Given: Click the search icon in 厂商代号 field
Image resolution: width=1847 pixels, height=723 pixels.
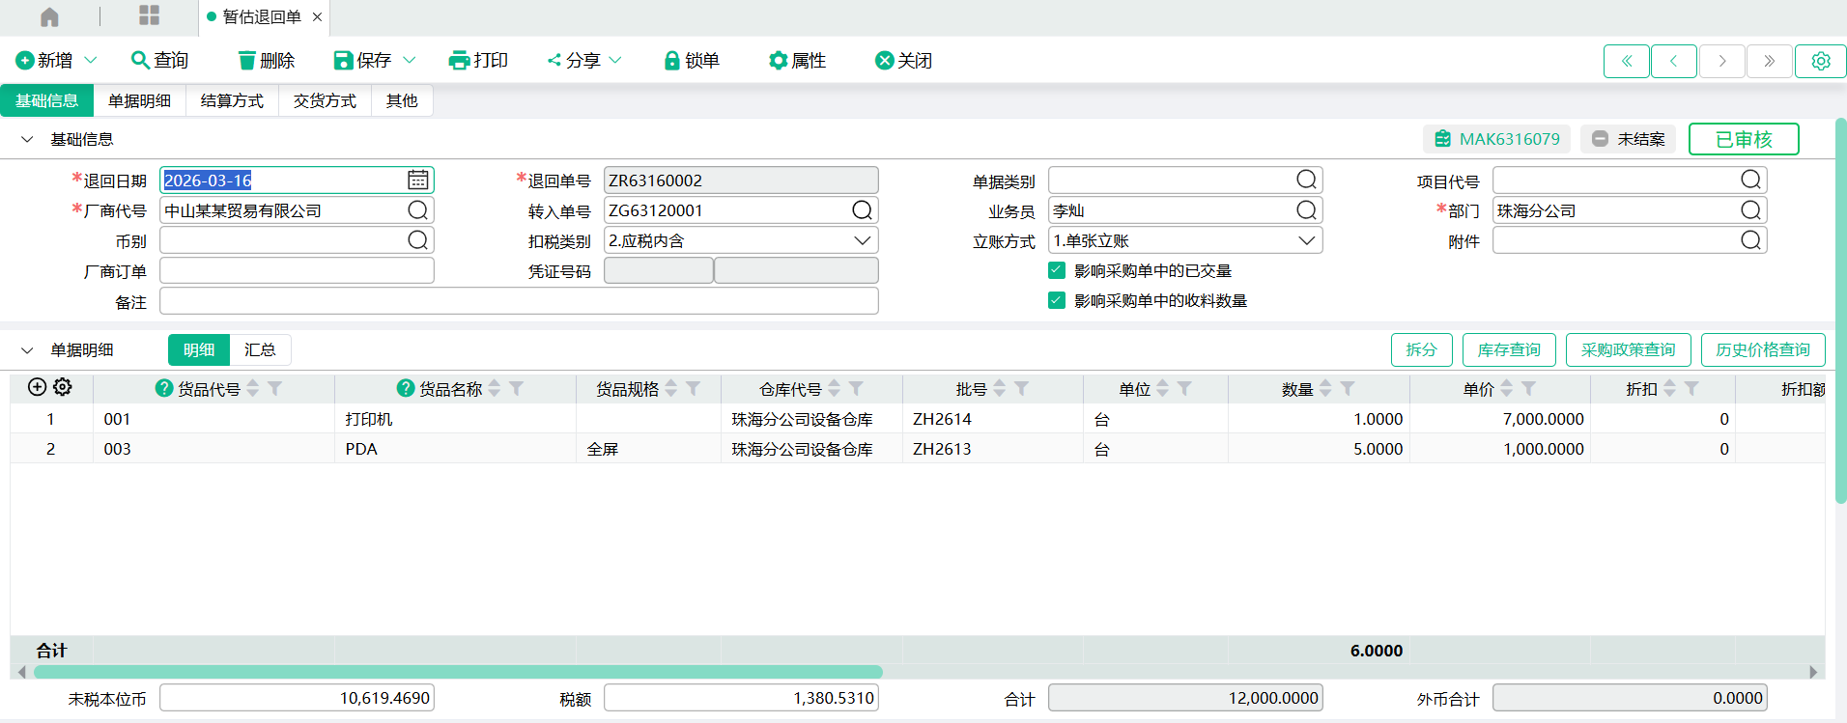Looking at the screenshot, I should [417, 210].
